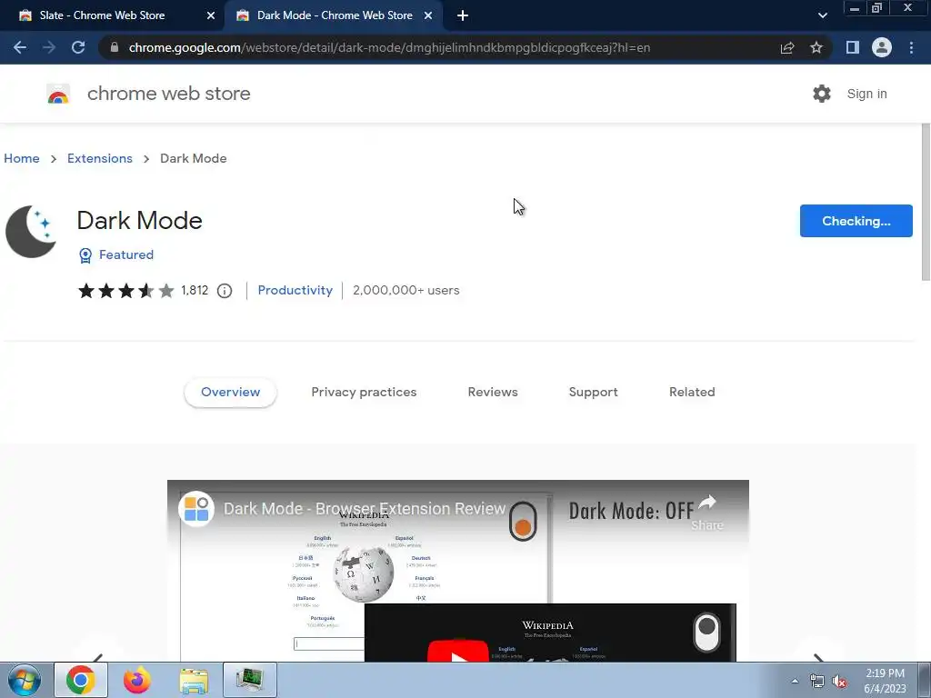Click the browser forward arrow
The image size is (931, 698).
click(49, 47)
